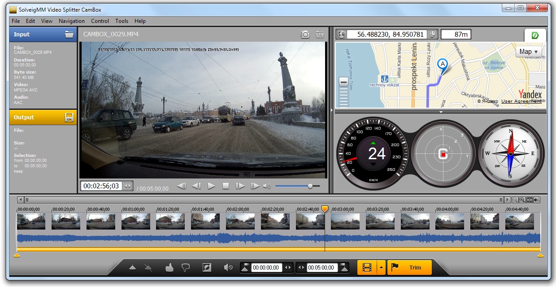Click the invert selection icon
Viewport: 556px width, 287px height.
207,268
